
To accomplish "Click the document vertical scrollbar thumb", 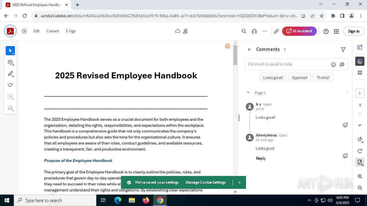I will coord(235,55).
